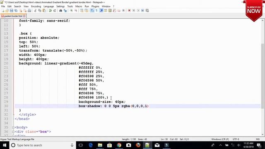Click the Windows (CR LF) status entry
Viewport: 265px width, 149px height.
point(220,139)
